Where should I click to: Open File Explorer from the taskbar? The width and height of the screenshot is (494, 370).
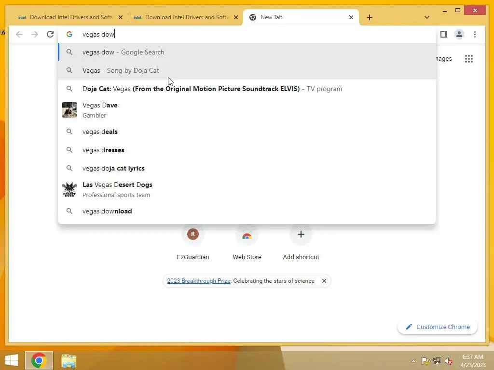click(x=69, y=360)
